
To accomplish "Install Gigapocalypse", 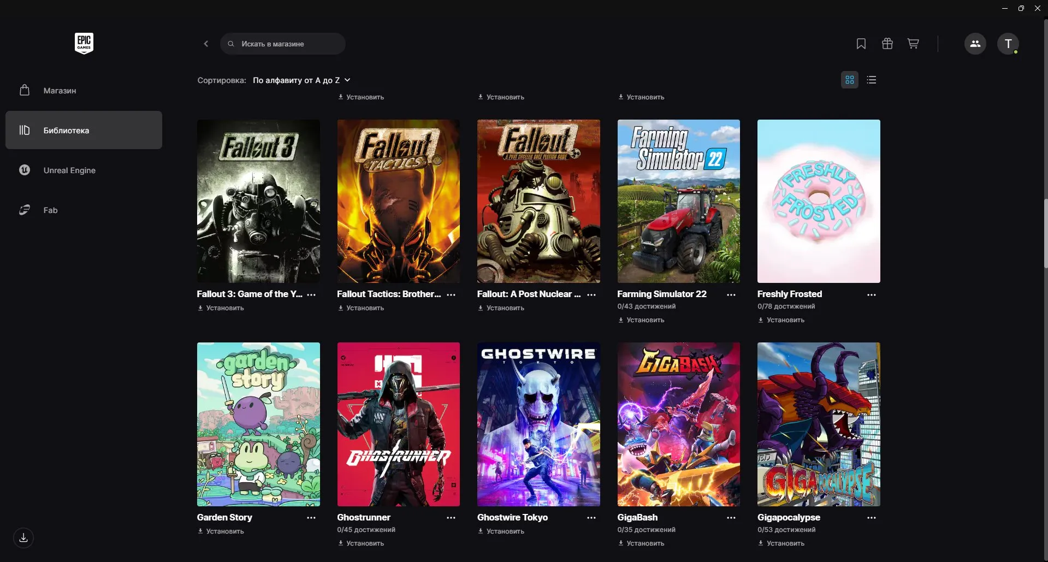I will (x=781, y=543).
